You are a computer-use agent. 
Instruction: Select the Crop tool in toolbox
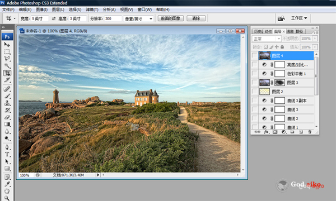pos(7,73)
